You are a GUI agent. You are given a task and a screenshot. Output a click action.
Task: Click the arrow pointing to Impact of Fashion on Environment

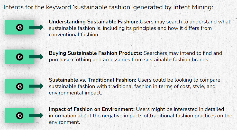click(x=36, y=116)
